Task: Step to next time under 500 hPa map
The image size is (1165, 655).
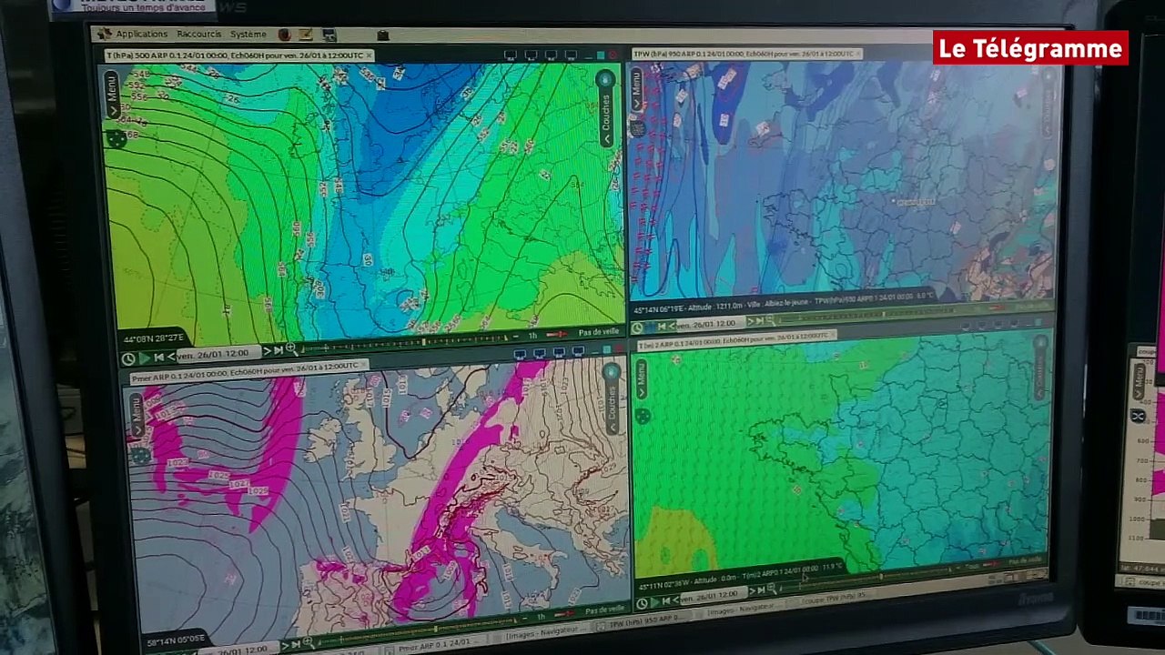Action: pyautogui.click(x=268, y=351)
